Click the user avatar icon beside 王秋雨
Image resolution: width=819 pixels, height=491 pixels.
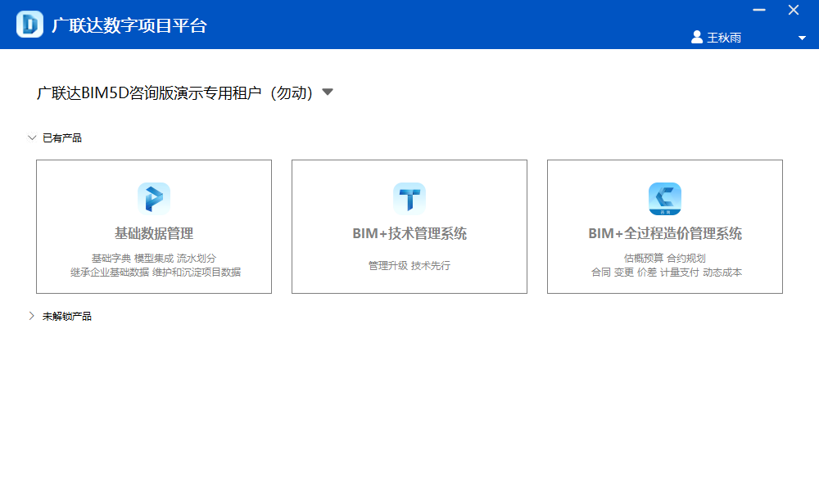[x=696, y=37]
